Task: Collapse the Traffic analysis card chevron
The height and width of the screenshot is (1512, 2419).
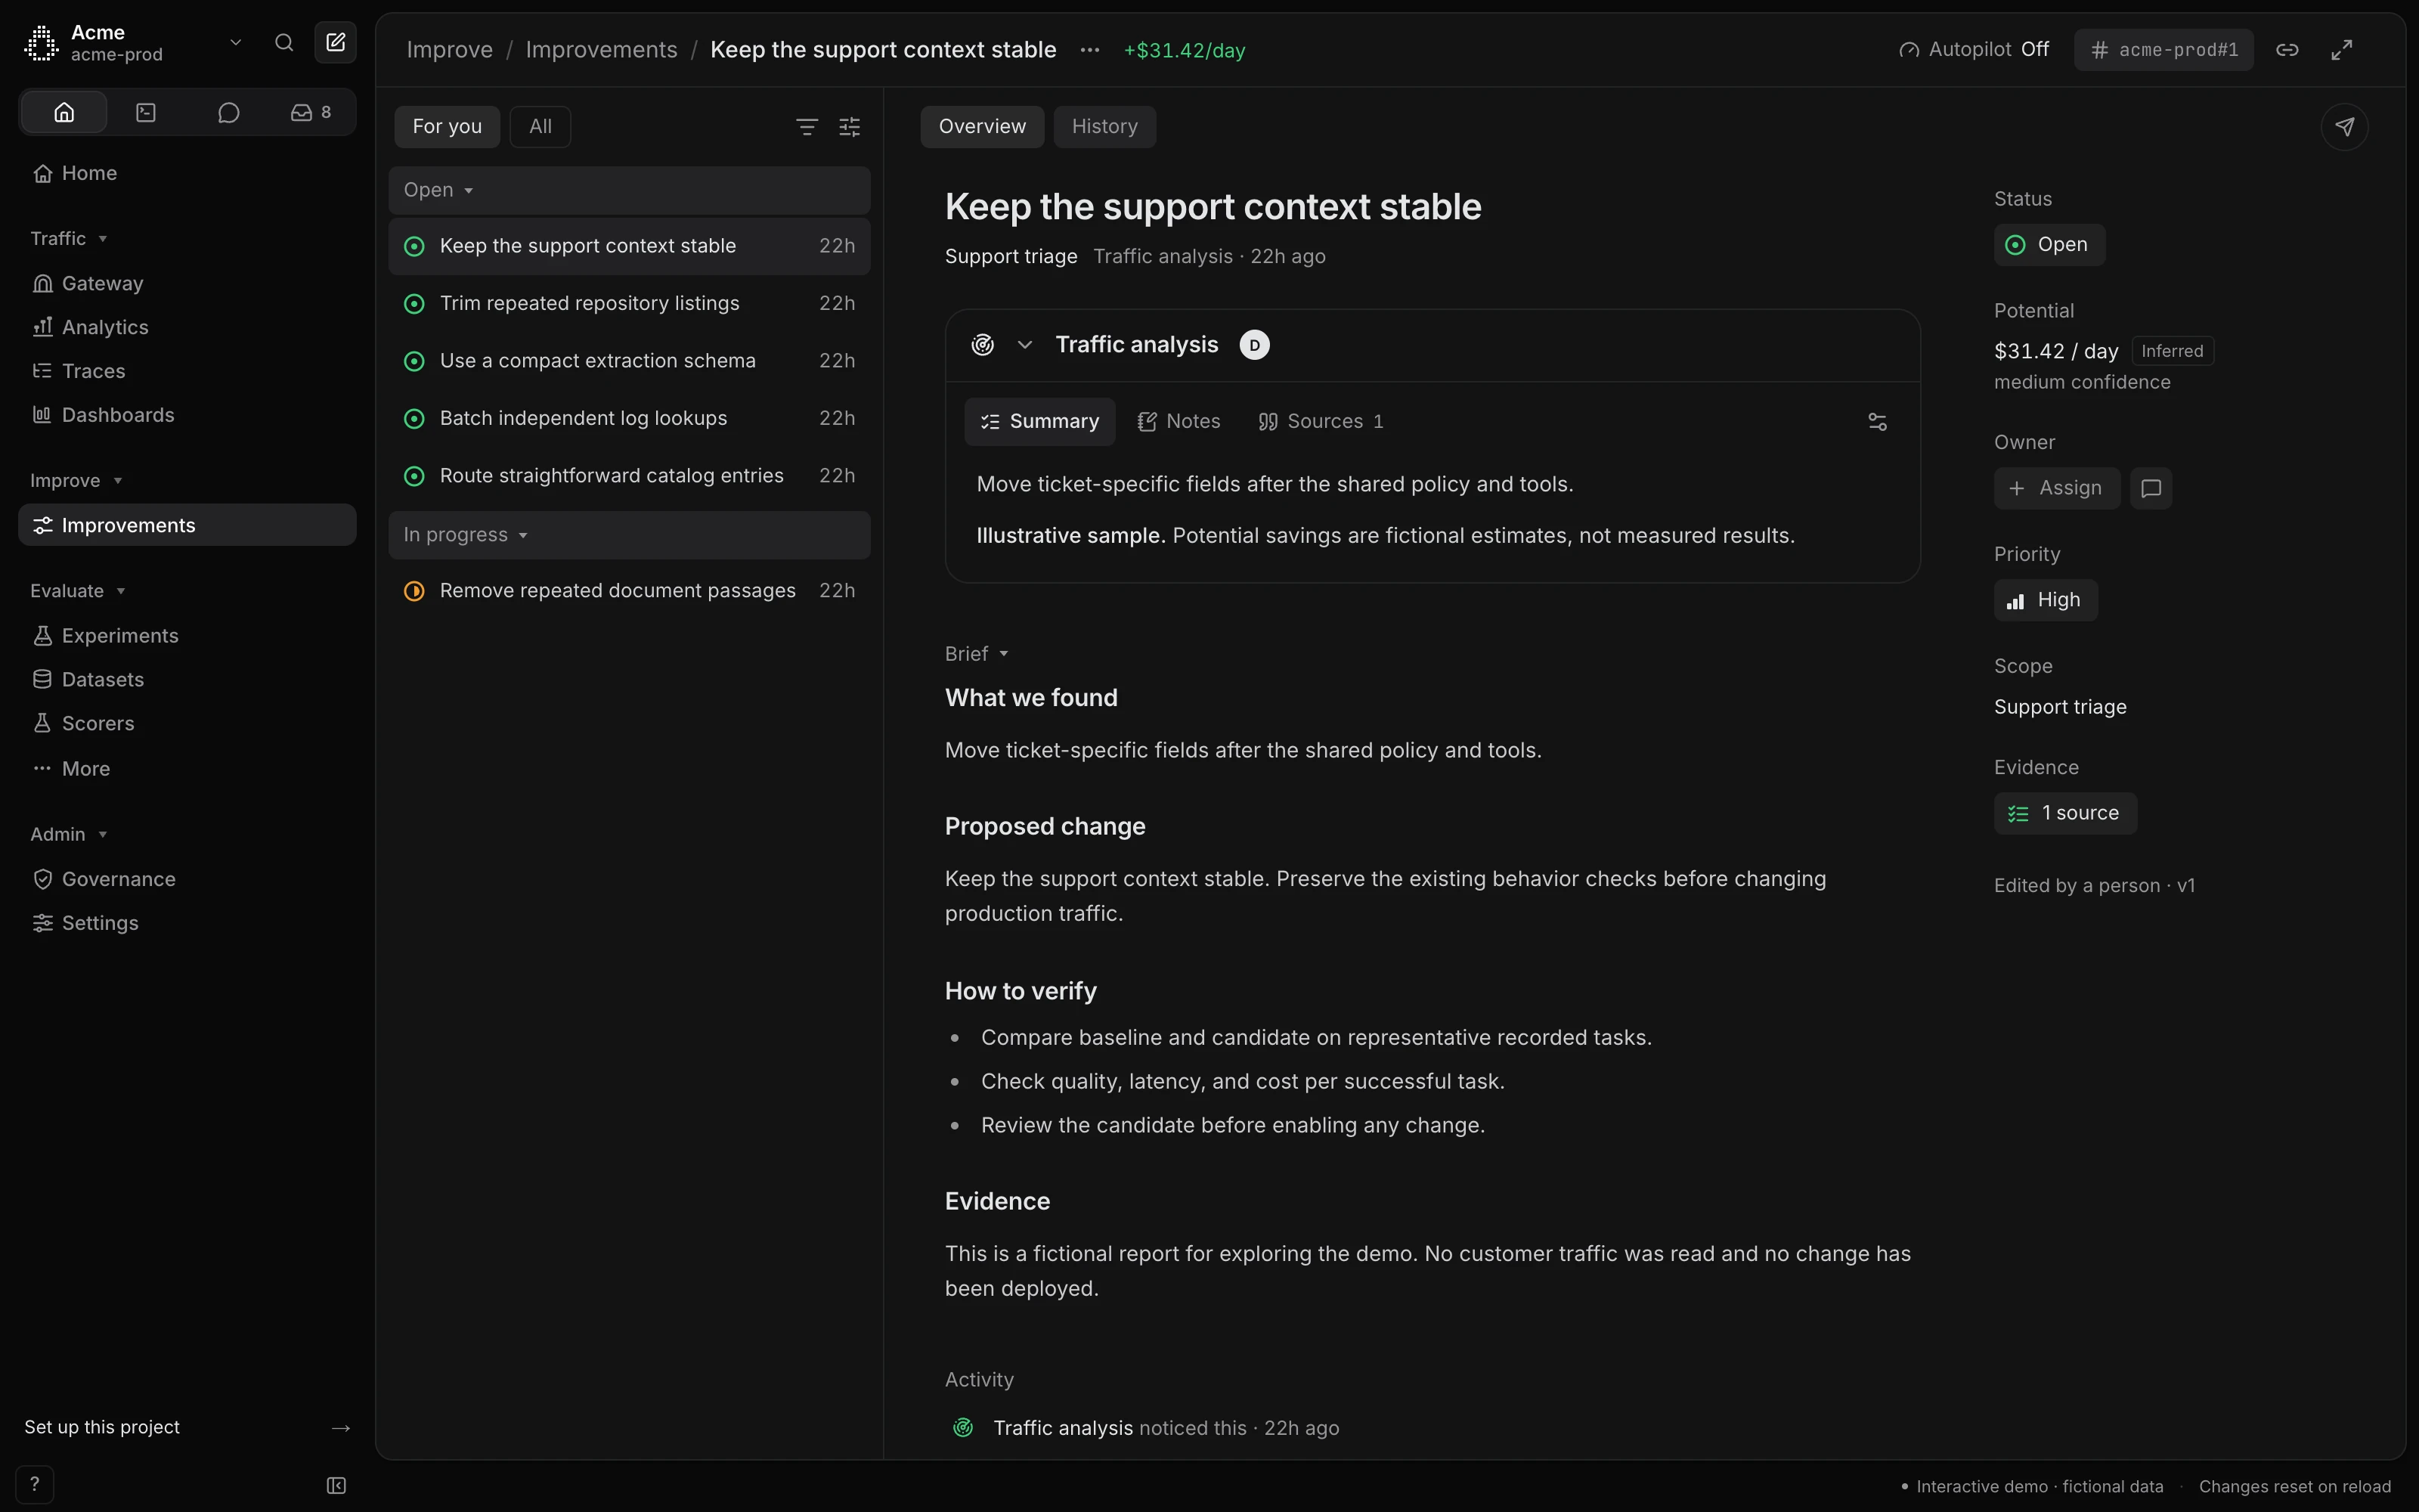Action: (x=1024, y=345)
